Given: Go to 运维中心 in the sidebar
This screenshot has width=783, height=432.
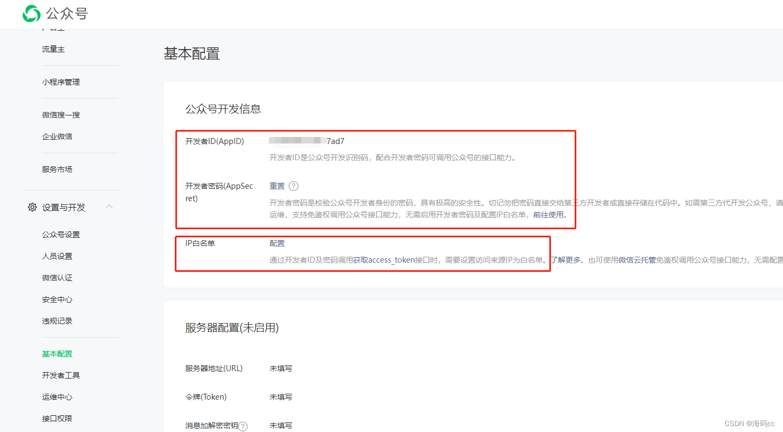Looking at the screenshot, I should coord(57,397).
